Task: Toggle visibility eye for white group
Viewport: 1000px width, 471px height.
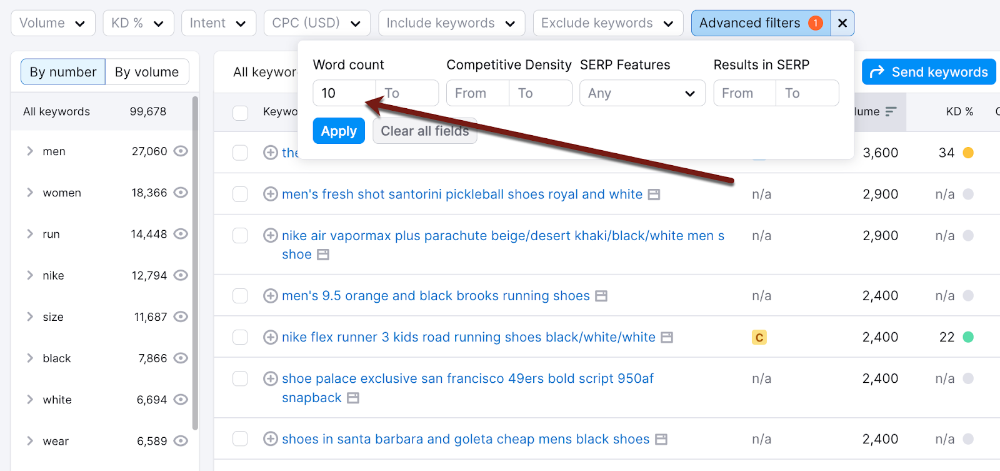Action: (x=181, y=399)
